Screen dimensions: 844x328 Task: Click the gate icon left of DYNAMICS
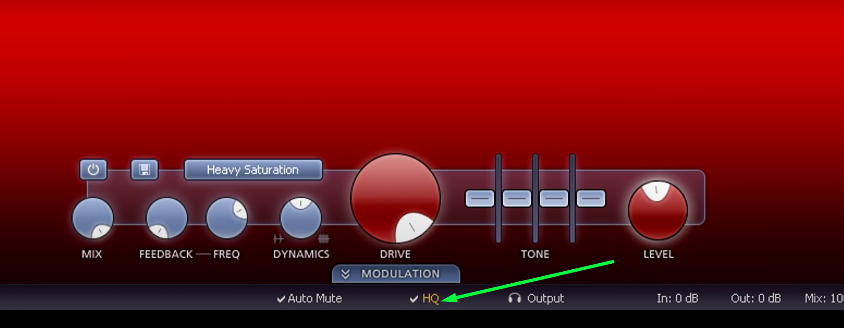coord(278,239)
